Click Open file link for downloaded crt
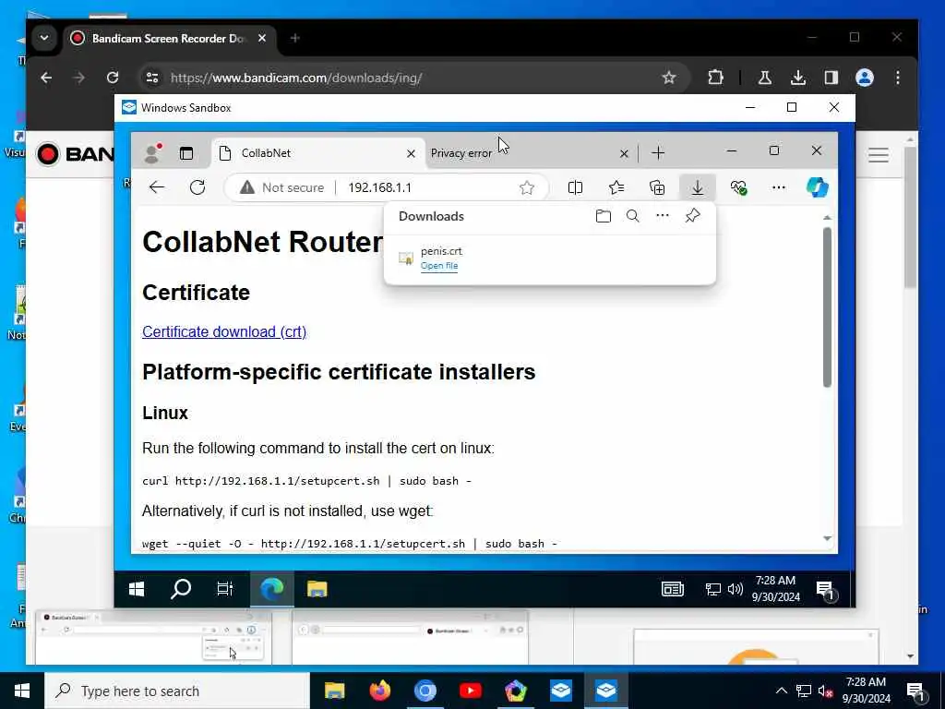Screen dimensions: 945x709 (439, 266)
